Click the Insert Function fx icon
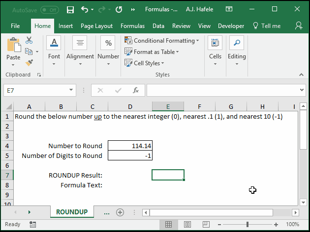This screenshot has width=310, height=232. [136, 90]
